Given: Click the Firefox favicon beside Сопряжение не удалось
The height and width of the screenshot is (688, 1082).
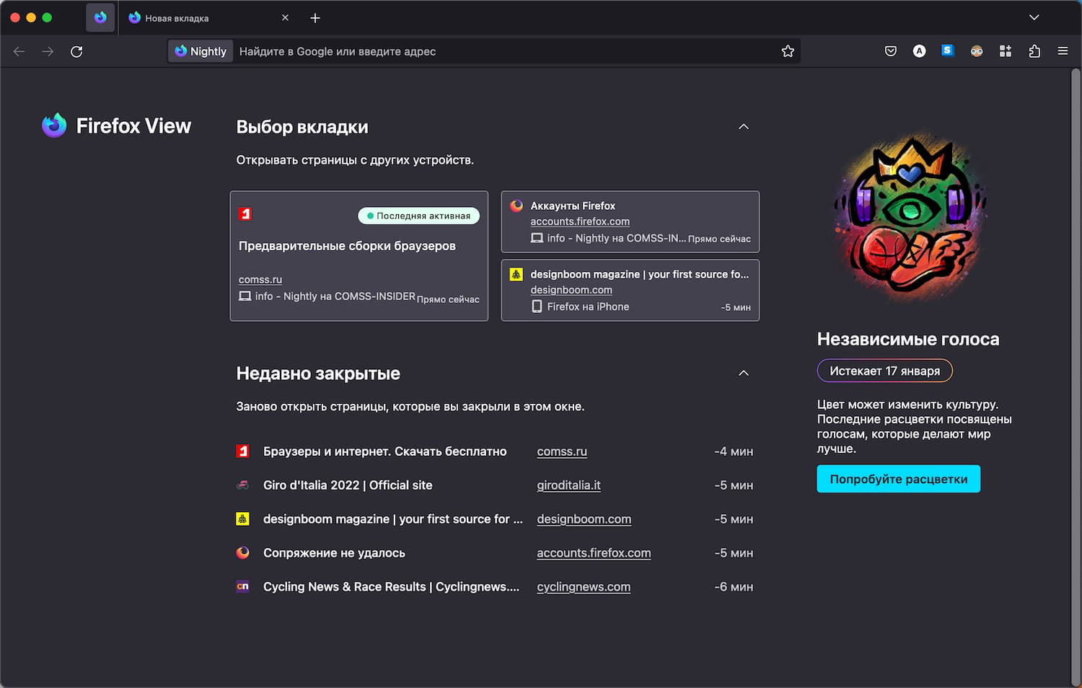Looking at the screenshot, I should 243,553.
